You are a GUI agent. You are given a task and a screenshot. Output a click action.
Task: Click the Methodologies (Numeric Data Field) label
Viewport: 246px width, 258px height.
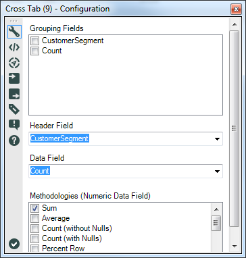pos(90,196)
